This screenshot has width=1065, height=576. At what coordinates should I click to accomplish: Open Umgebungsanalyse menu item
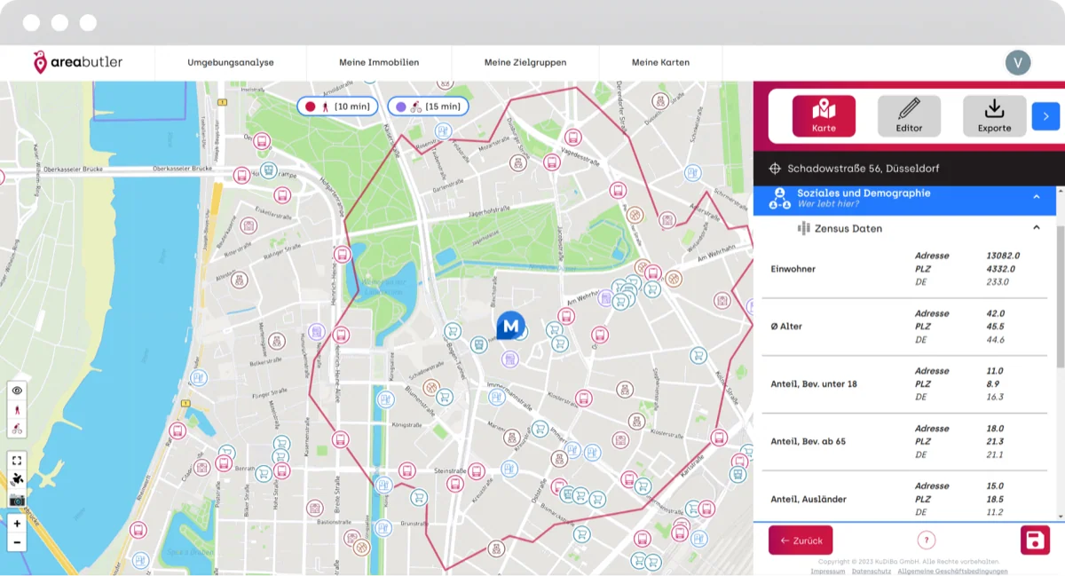pos(231,63)
